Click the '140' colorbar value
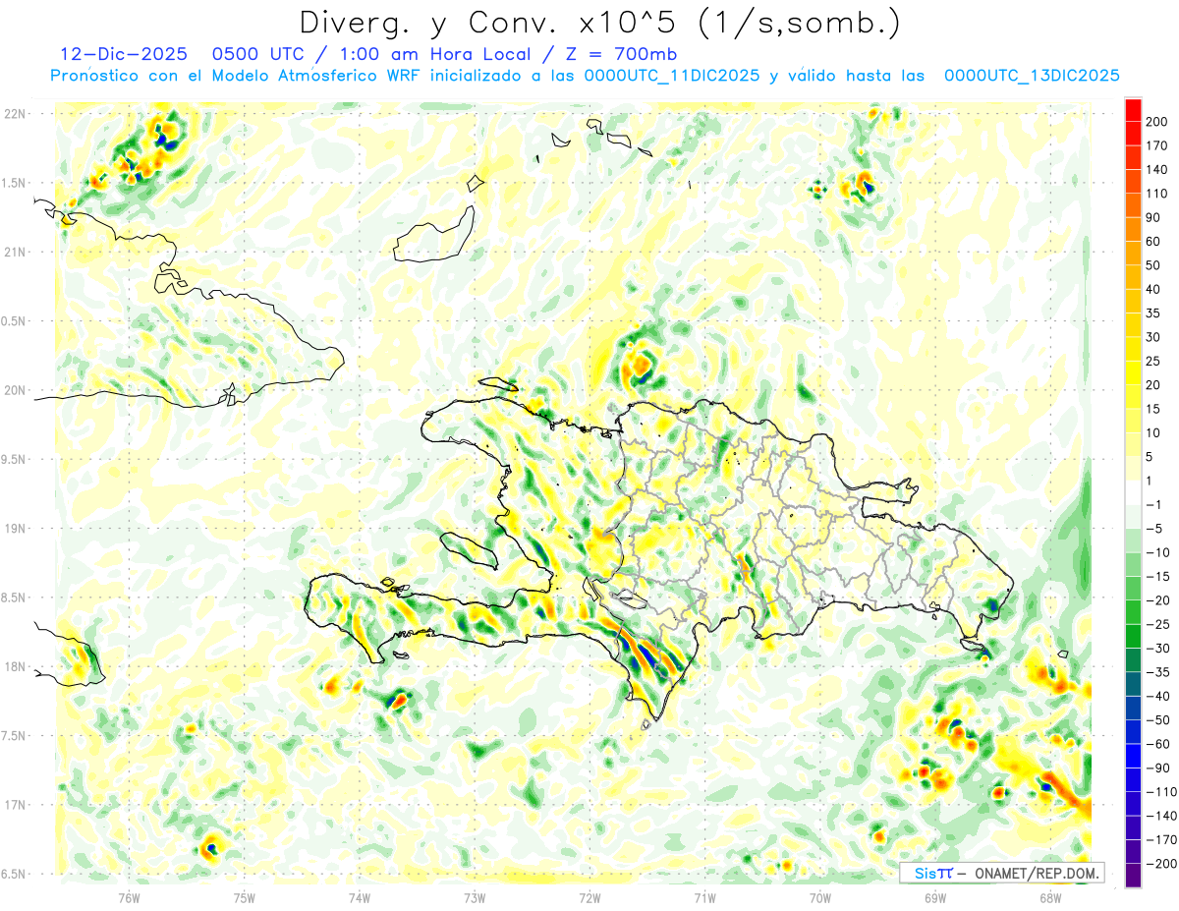This screenshot has height=911, width=1179. (x=1157, y=170)
